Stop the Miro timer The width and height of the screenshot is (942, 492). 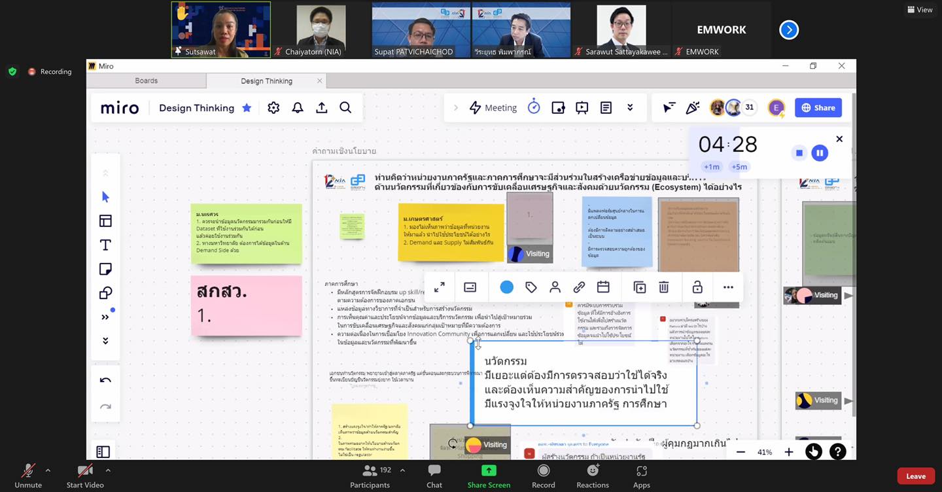click(x=799, y=153)
